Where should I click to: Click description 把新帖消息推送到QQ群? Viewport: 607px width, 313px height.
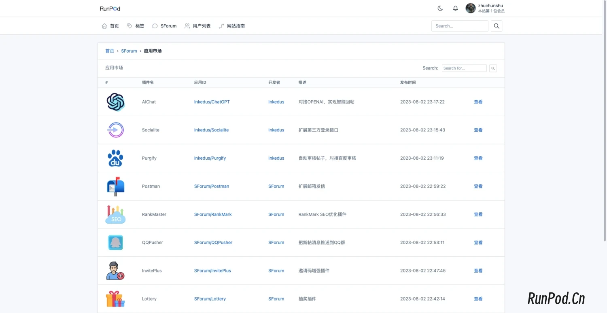pyautogui.click(x=322, y=243)
